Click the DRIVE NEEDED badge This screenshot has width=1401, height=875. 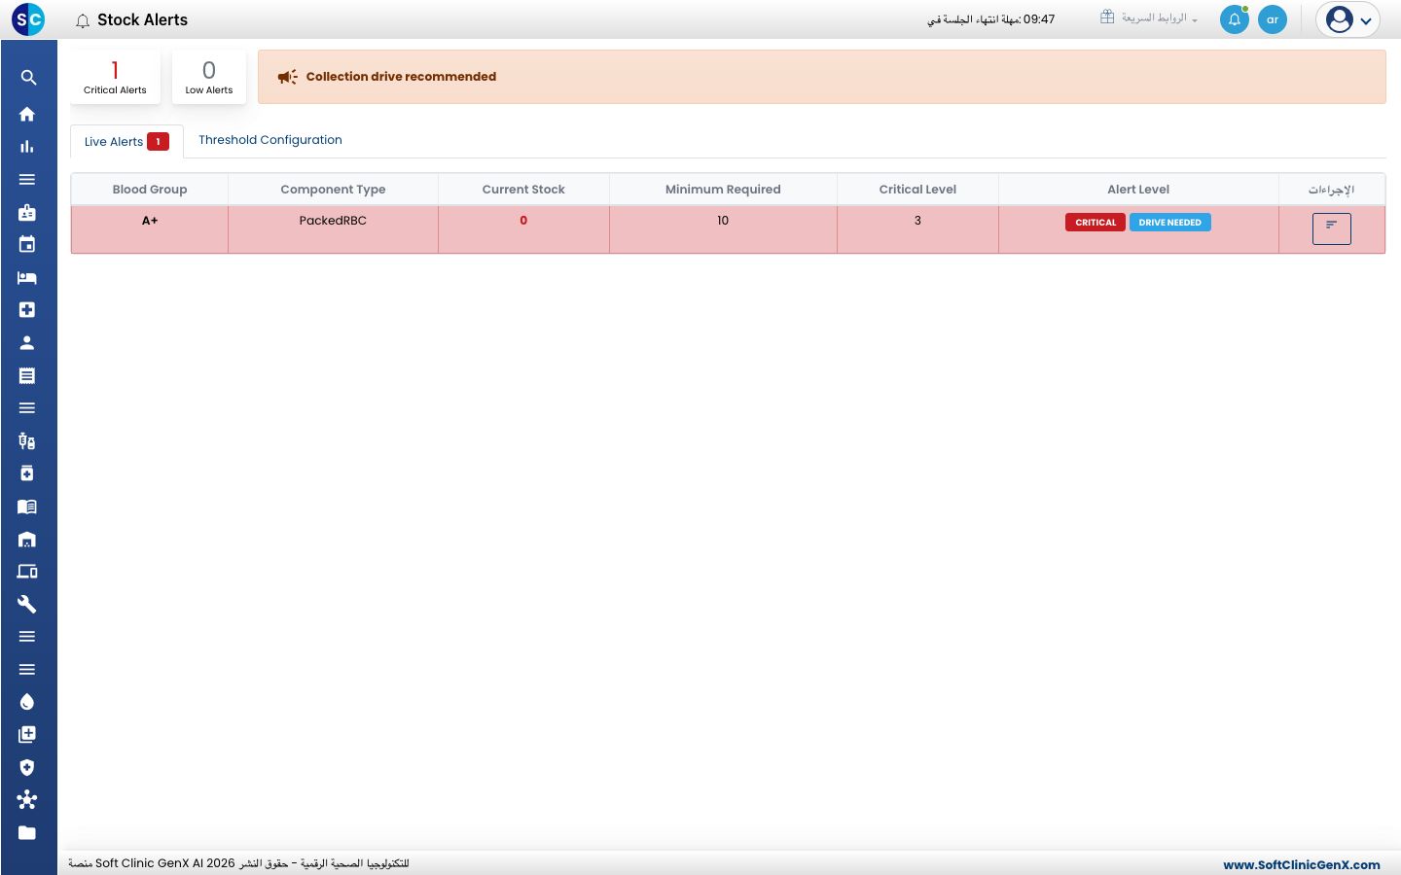coord(1170,223)
